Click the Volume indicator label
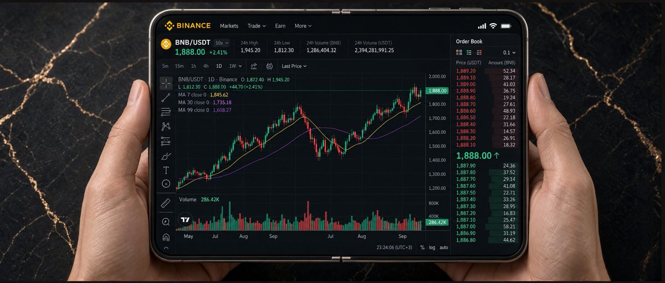Screen dimensions: 665x283 pyautogui.click(x=188, y=199)
